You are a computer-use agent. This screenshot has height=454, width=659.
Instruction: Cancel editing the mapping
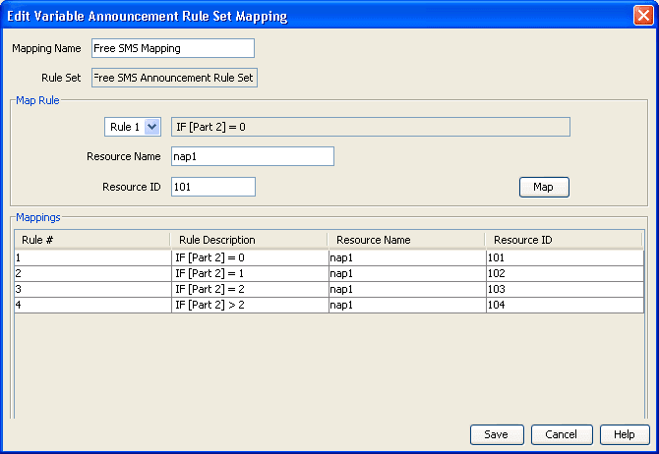point(562,434)
